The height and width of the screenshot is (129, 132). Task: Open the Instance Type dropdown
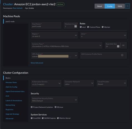(x=67, y=45)
